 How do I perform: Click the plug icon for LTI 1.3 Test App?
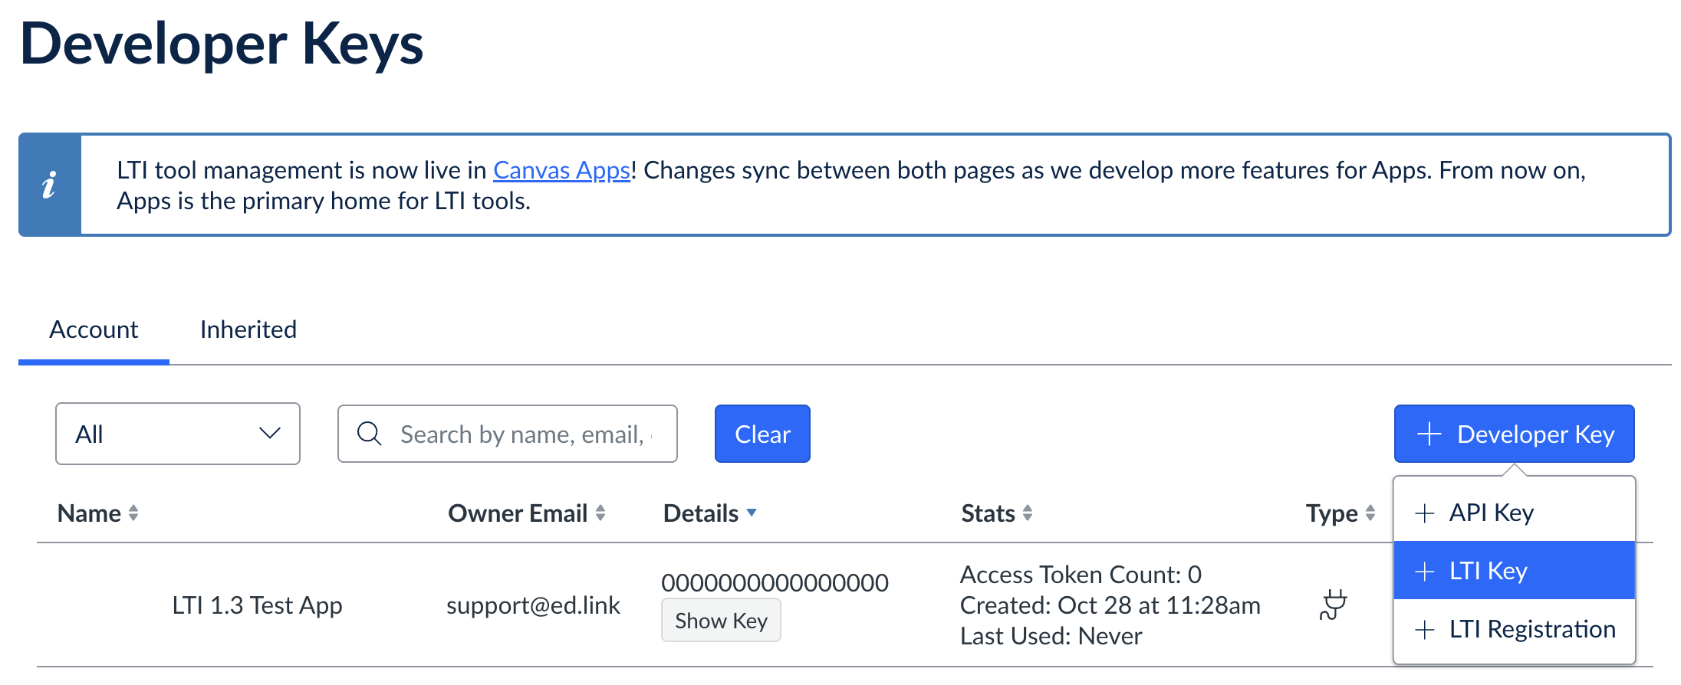point(1334,605)
